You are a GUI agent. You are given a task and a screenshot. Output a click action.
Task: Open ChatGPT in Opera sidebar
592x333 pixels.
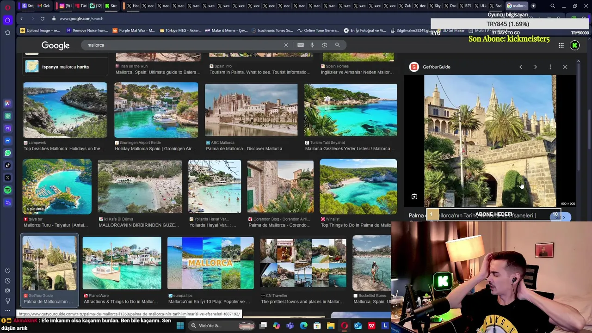7,116
